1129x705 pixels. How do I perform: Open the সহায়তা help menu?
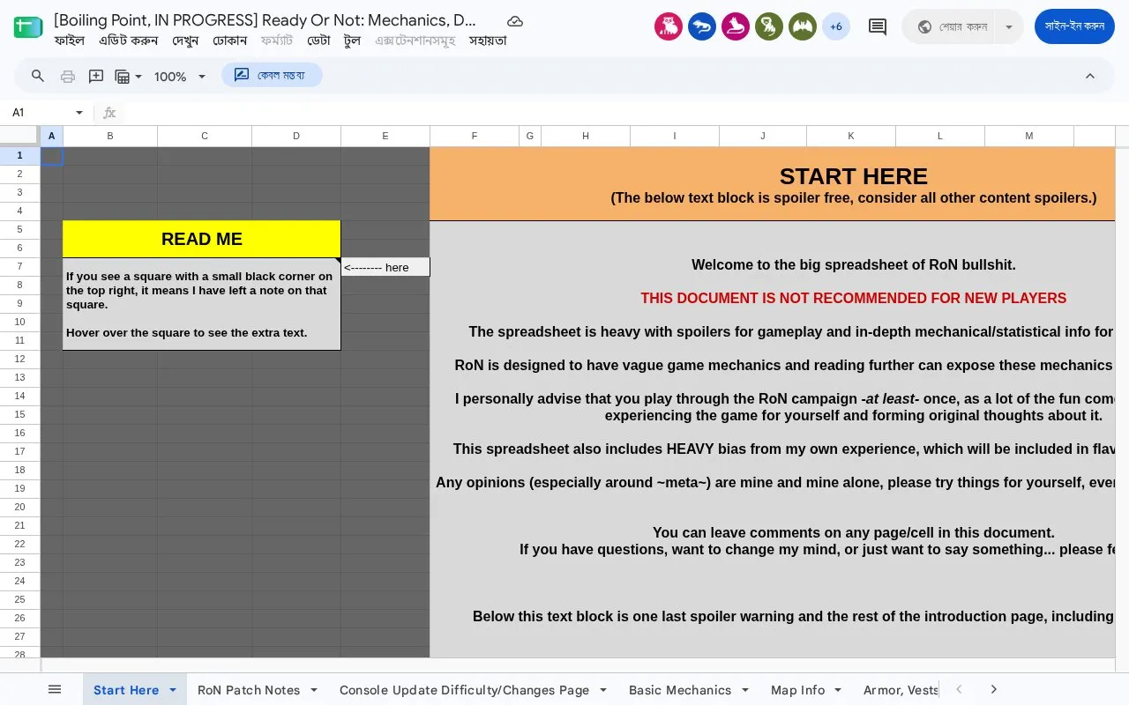488,41
